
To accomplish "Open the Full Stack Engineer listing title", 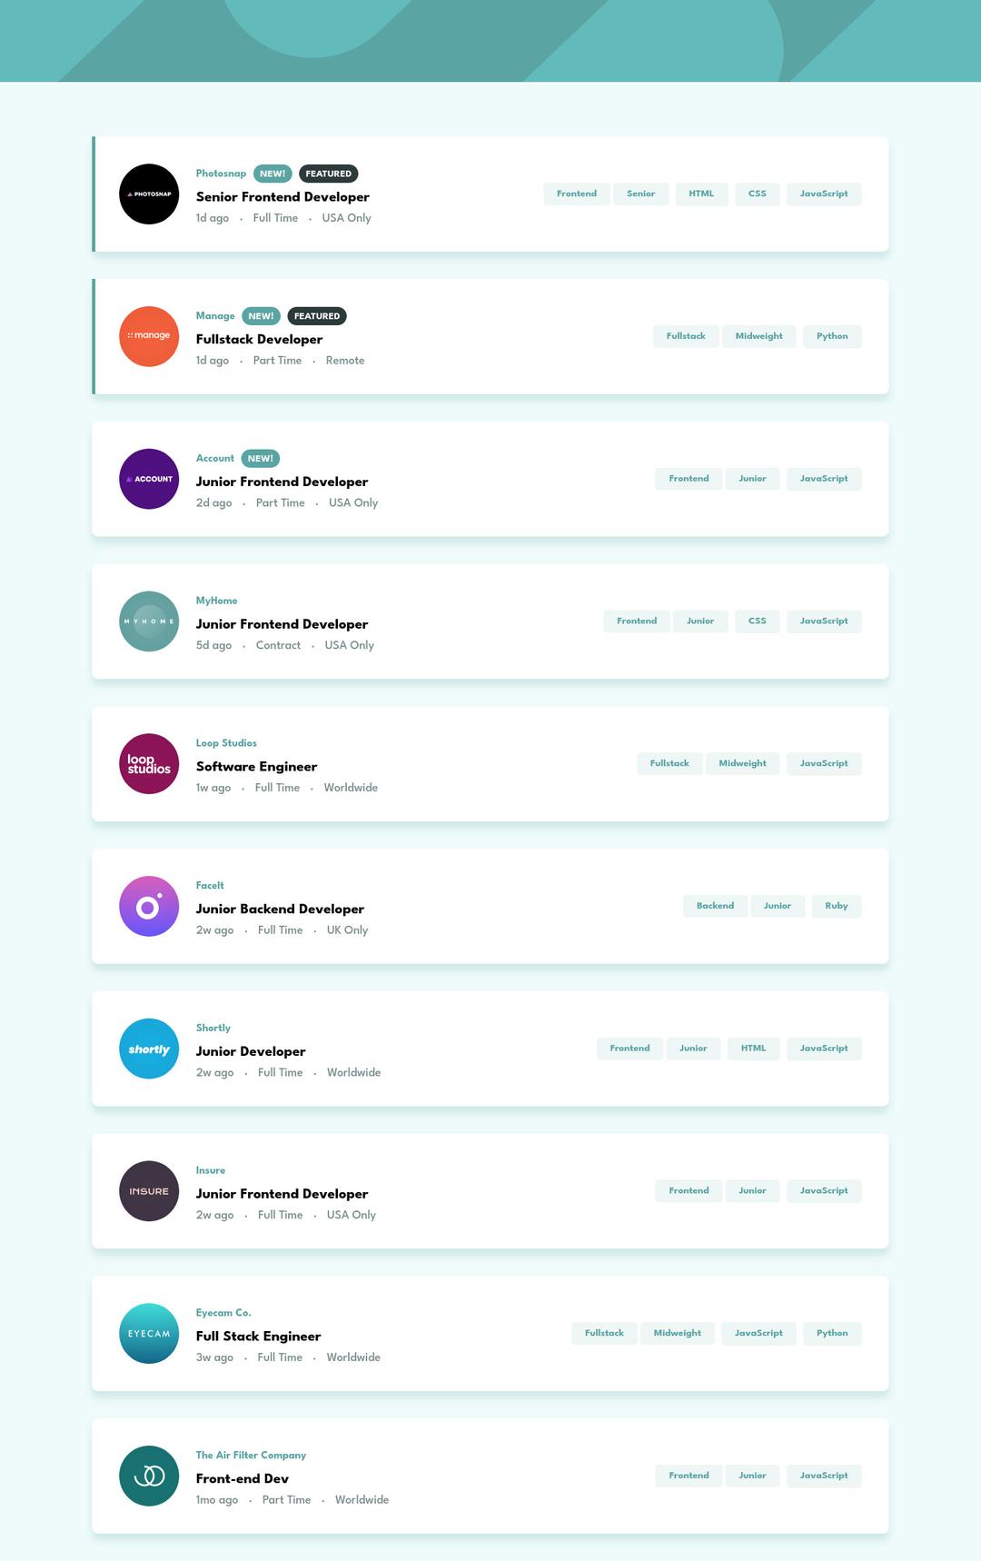I will (x=258, y=1337).
